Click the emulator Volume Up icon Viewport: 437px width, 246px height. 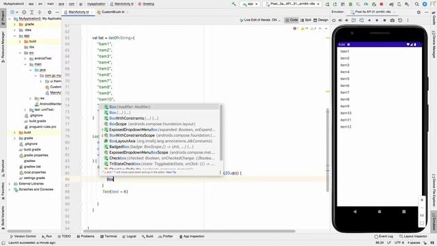click(340, 20)
